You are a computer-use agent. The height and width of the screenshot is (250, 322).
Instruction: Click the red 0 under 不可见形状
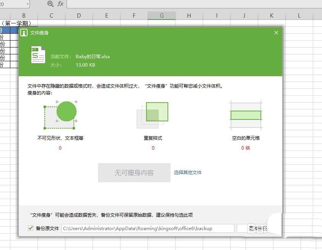[x=60, y=148]
